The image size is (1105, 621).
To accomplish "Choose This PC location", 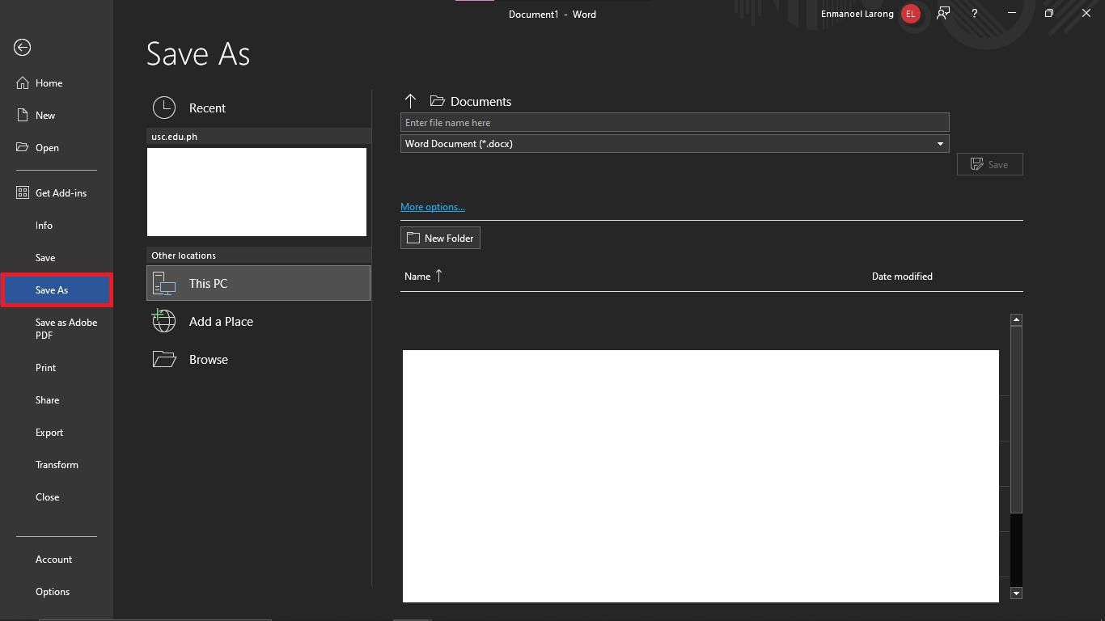I will (258, 283).
